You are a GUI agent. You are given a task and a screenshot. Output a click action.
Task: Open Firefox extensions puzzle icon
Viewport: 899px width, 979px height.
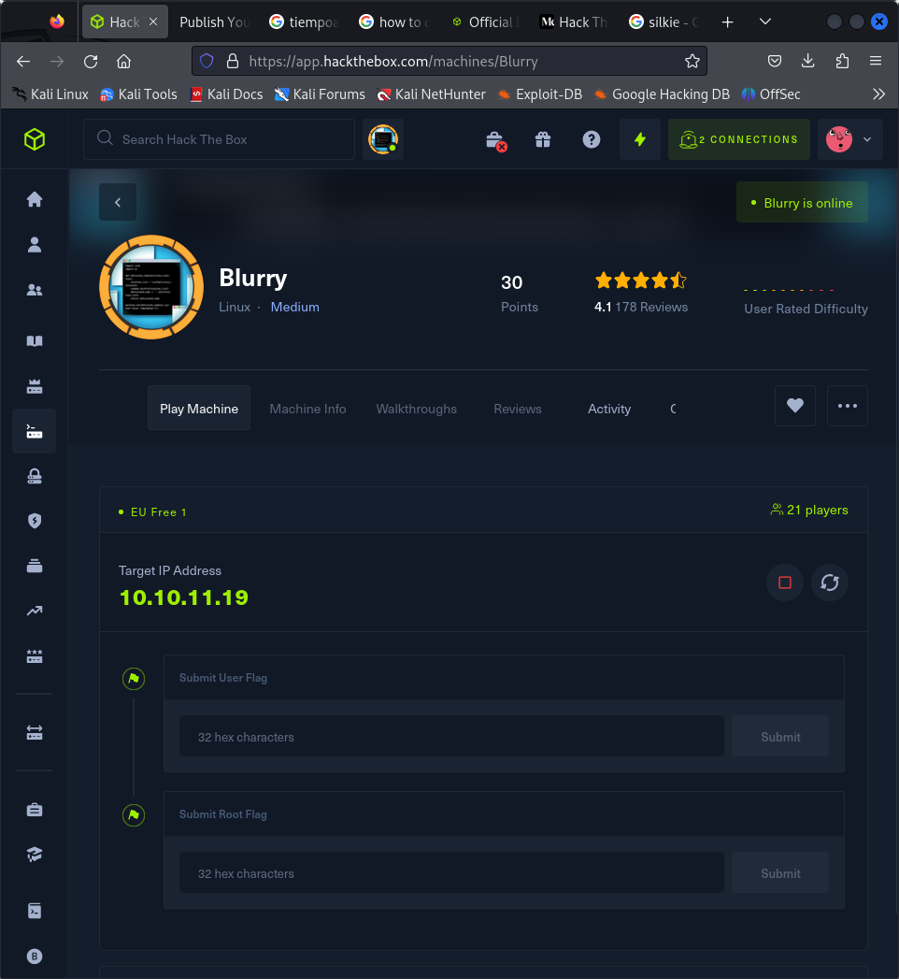(842, 61)
